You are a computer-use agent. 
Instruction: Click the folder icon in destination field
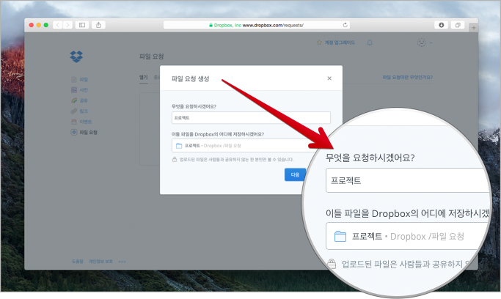tap(179, 146)
